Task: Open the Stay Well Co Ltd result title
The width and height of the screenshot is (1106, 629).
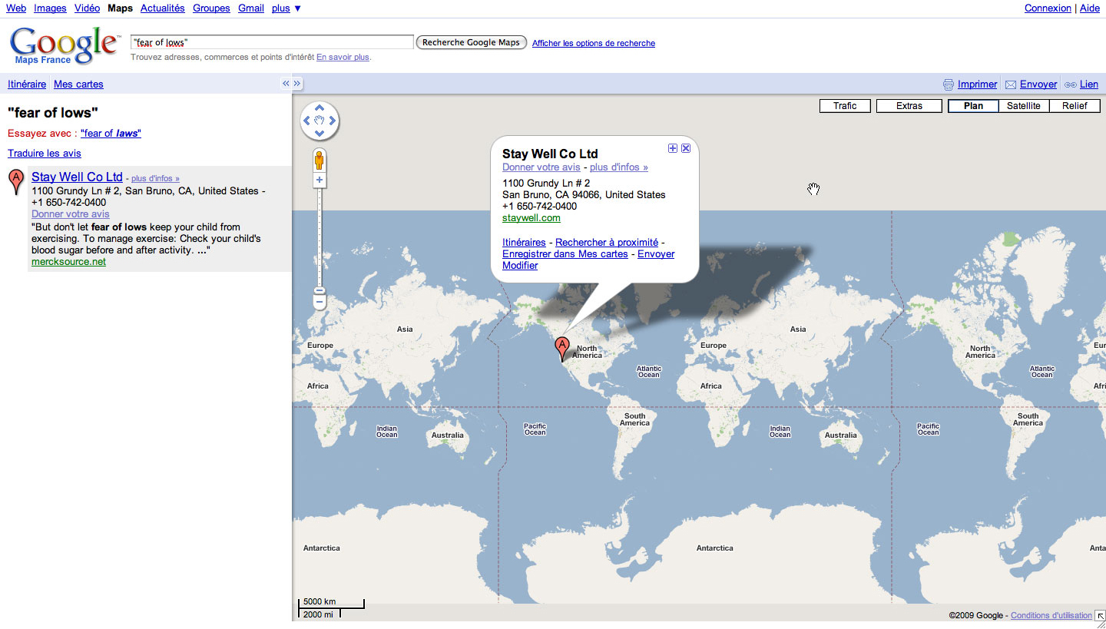Action: click(x=77, y=177)
